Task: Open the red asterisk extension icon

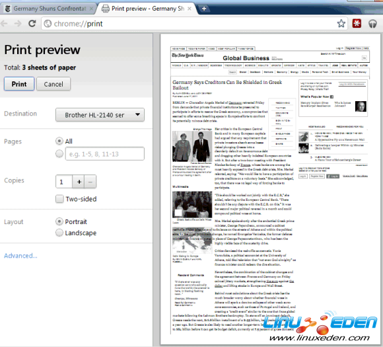Action: 357,24
